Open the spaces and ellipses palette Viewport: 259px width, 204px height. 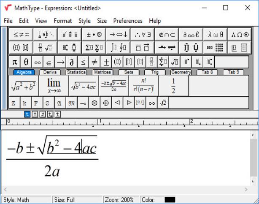point(45,34)
